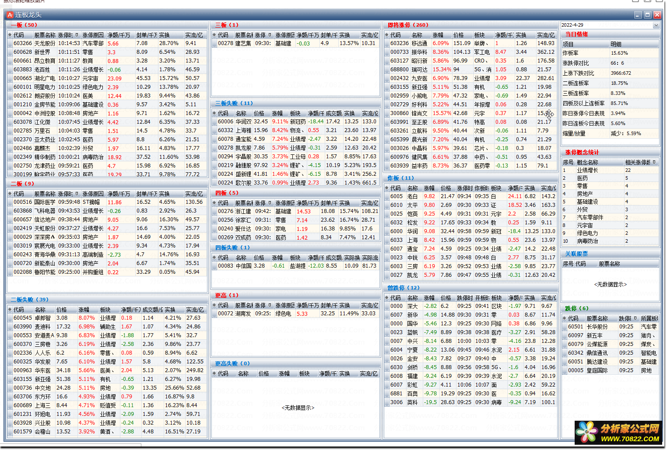Click stock 湖南发 in 更高 table
The width and height of the screenshot is (667, 450).
[243, 314]
